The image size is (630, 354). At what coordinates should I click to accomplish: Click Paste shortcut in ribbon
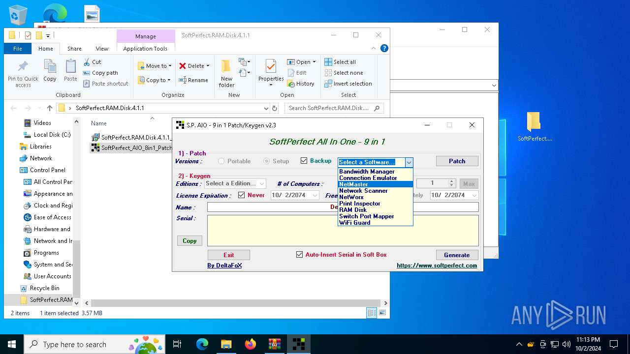tap(105, 84)
